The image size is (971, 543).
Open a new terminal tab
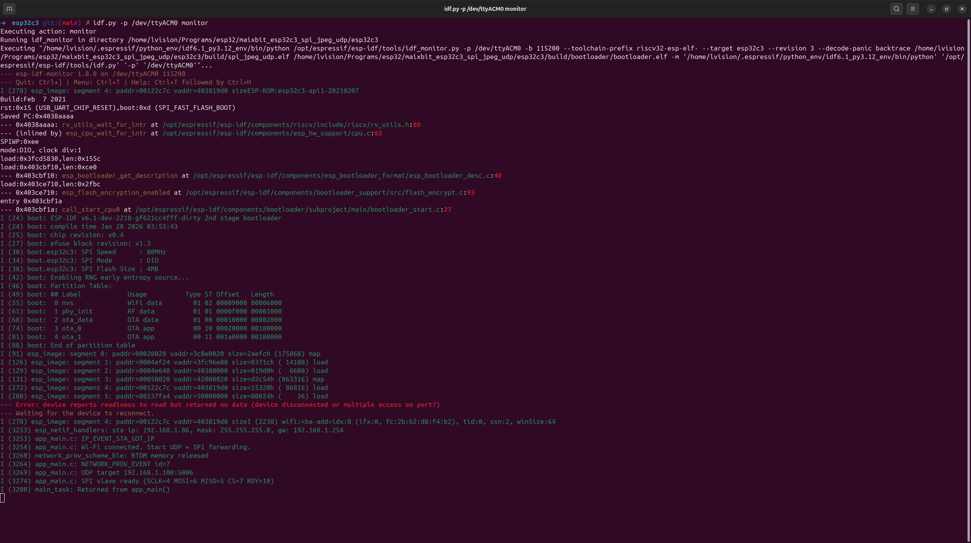click(9, 8)
